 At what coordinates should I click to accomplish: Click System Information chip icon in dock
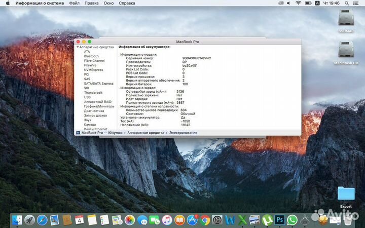coord(305,220)
